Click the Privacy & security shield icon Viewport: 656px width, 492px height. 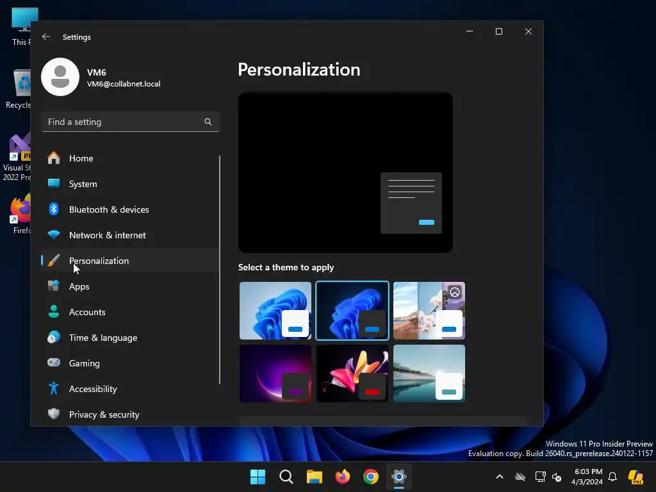pos(54,414)
